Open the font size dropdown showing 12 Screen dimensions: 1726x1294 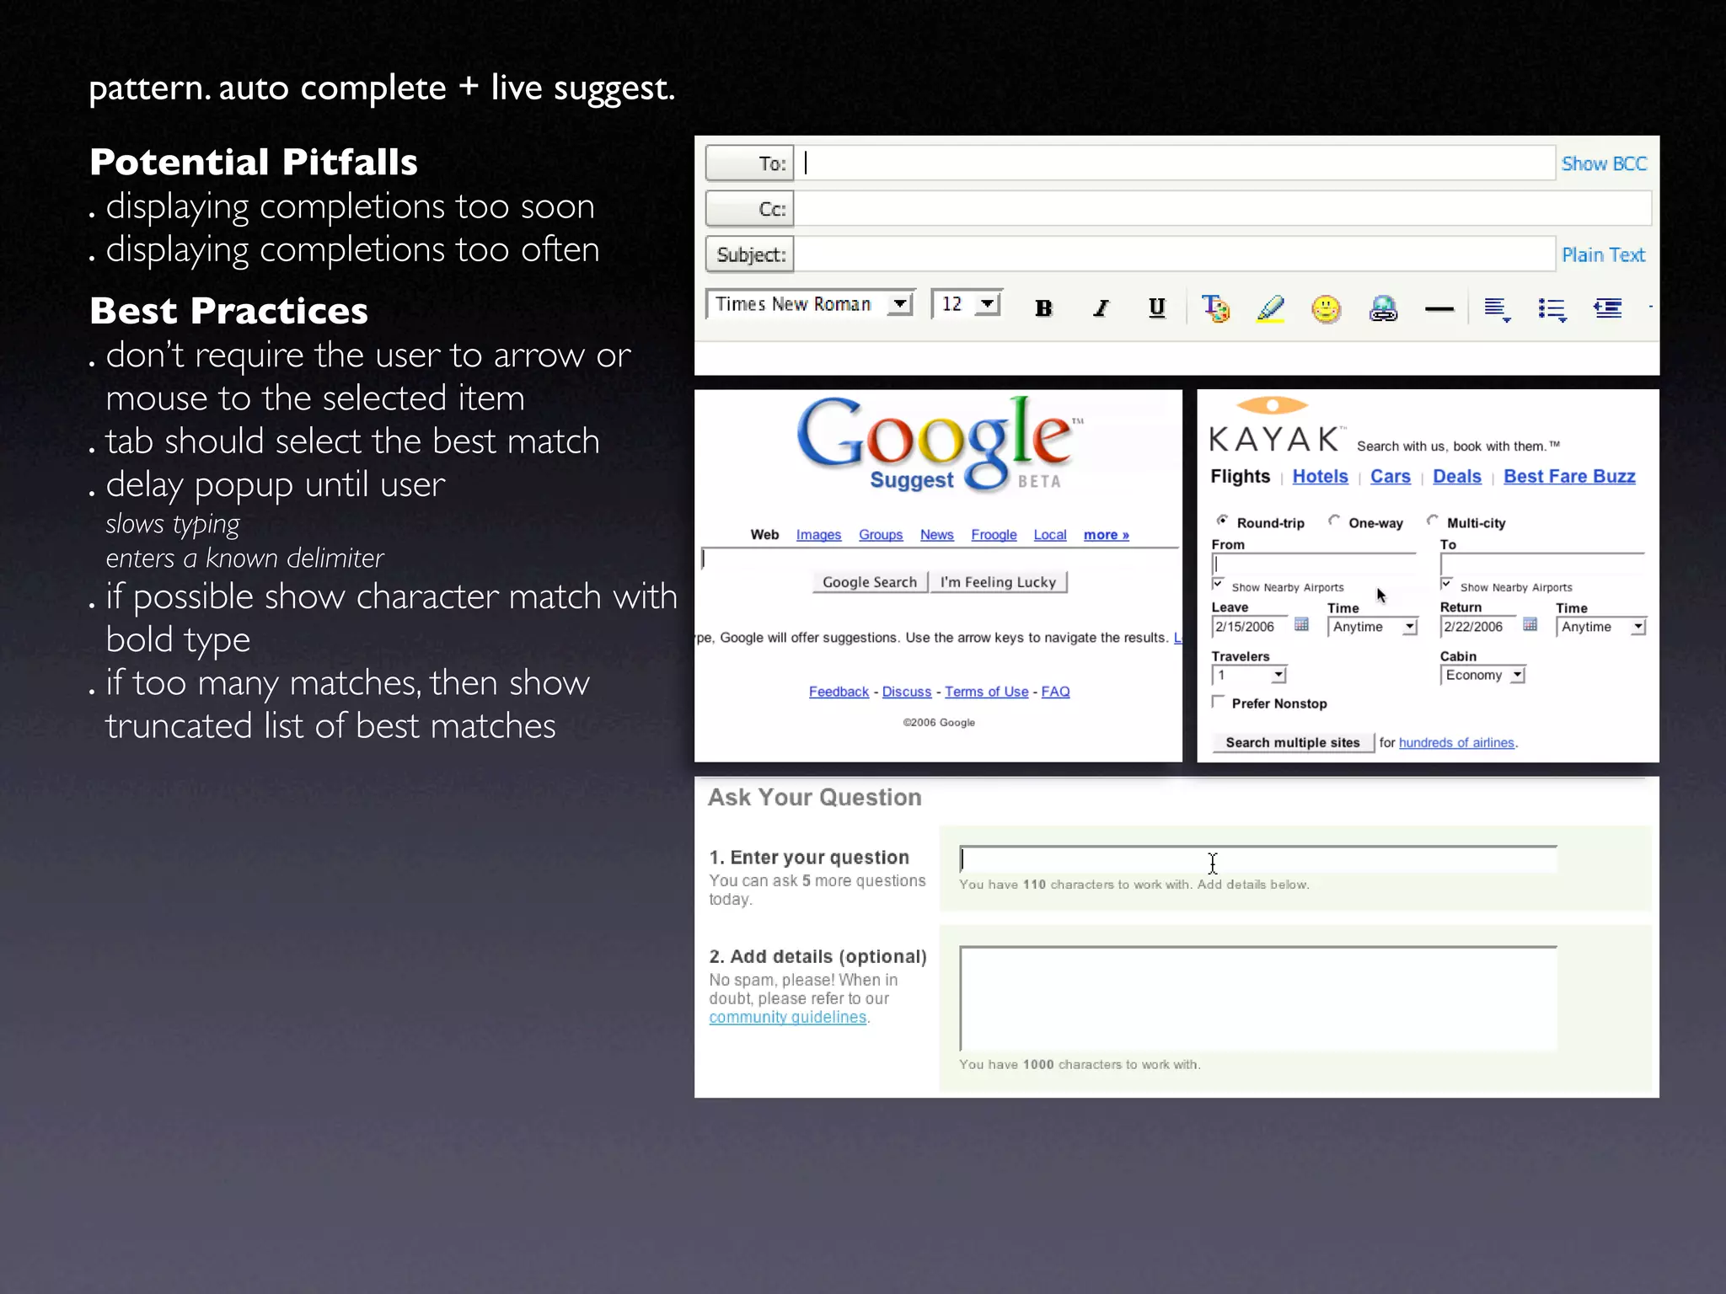tap(967, 304)
